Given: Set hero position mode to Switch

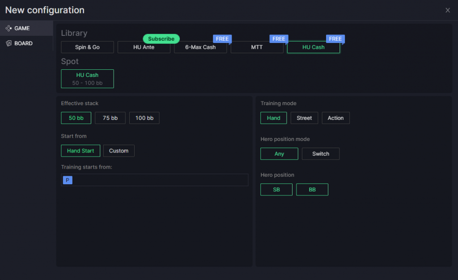Looking at the screenshot, I should tap(321, 153).
